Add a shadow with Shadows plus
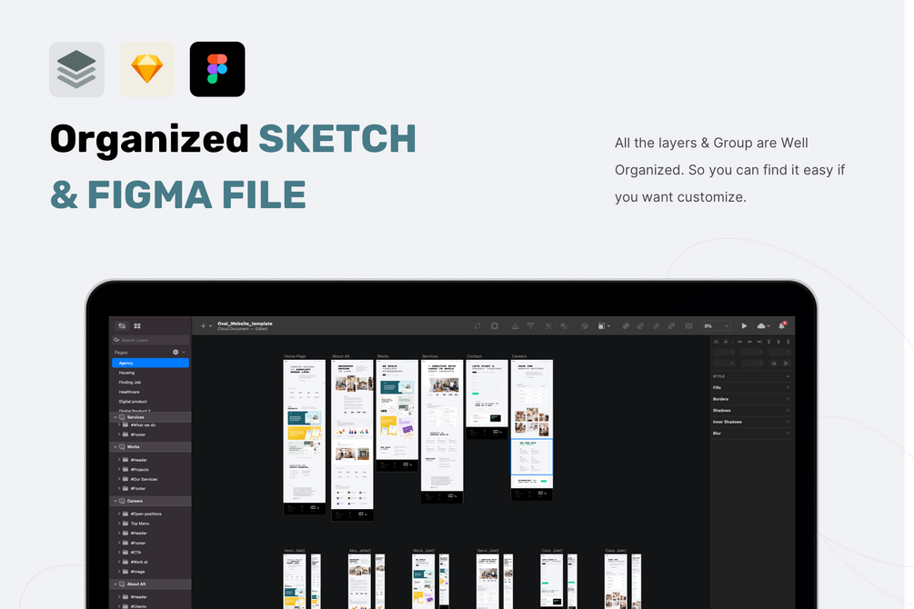 [788, 410]
